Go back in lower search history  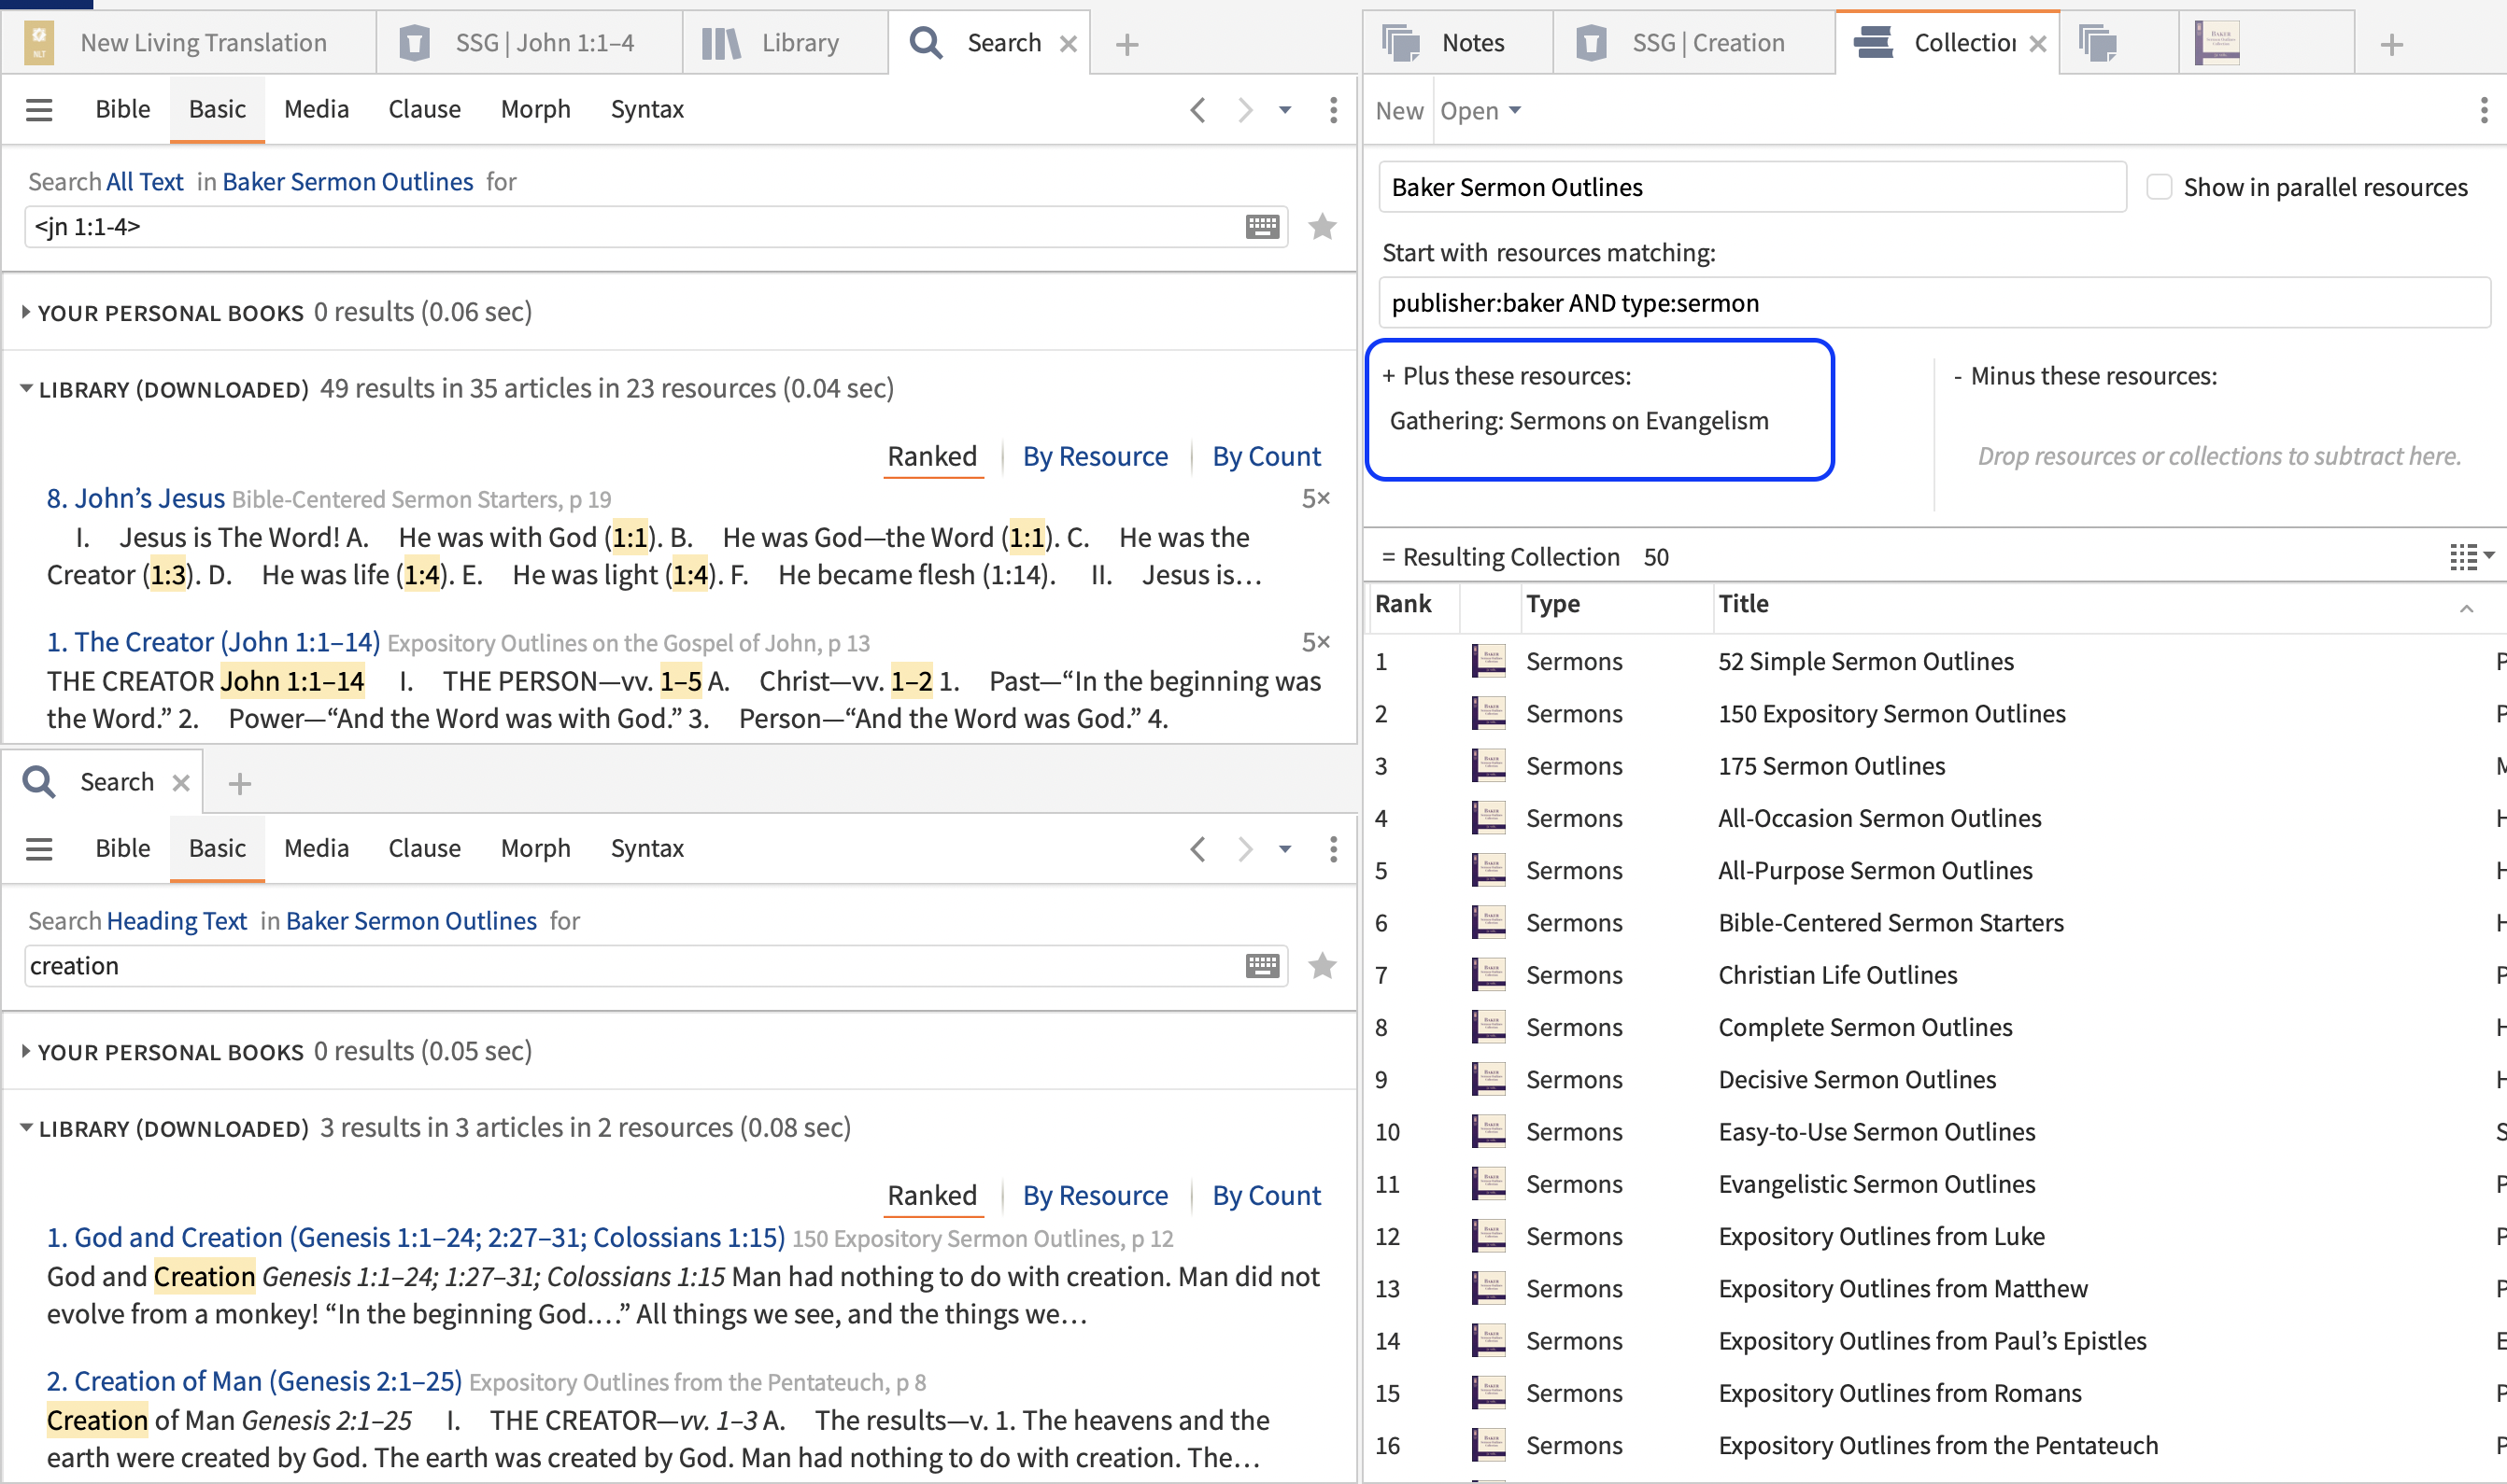coord(1197,848)
